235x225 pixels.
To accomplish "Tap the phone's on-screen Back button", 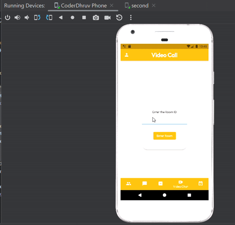I will point(140,195).
